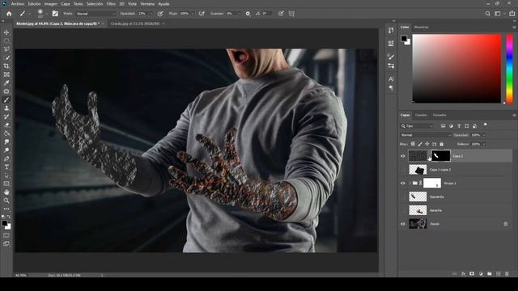
Task: Add a layer style with fx icon
Action: tap(463, 274)
